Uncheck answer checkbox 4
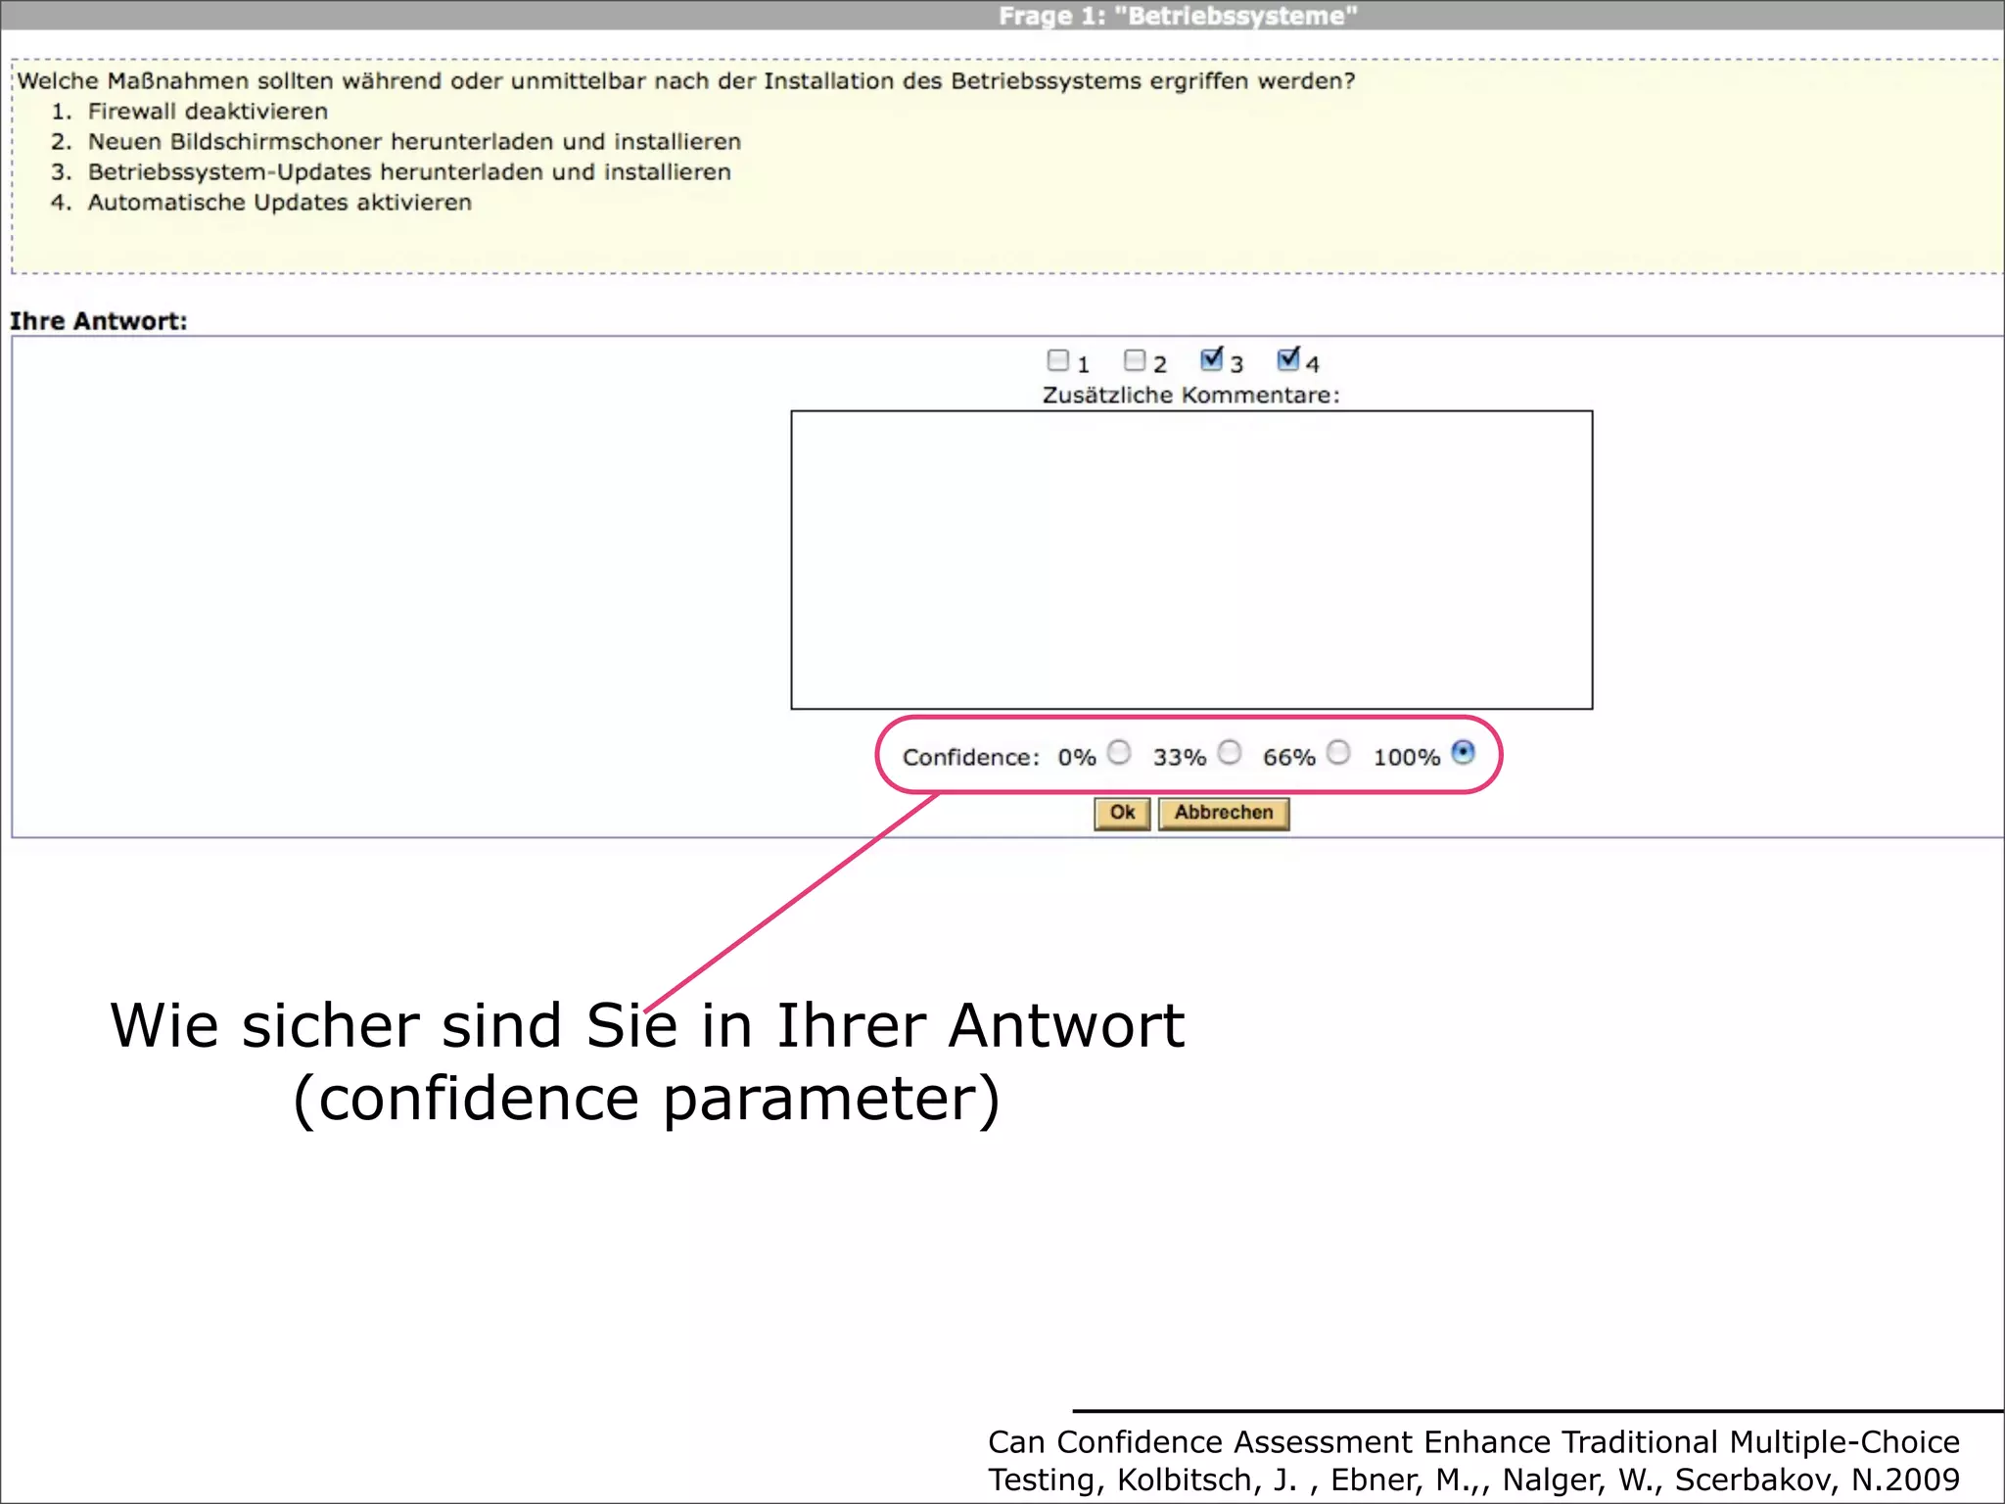This screenshot has width=2005, height=1504. pyautogui.click(x=1288, y=360)
